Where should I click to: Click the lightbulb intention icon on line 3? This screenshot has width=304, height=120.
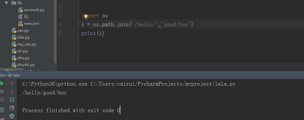click(x=86, y=17)
